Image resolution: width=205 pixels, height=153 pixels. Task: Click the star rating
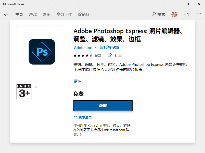tap(83, 55)
